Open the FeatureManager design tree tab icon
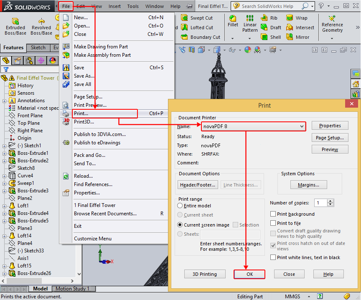 pyautogui.click(x=6, y=61)
